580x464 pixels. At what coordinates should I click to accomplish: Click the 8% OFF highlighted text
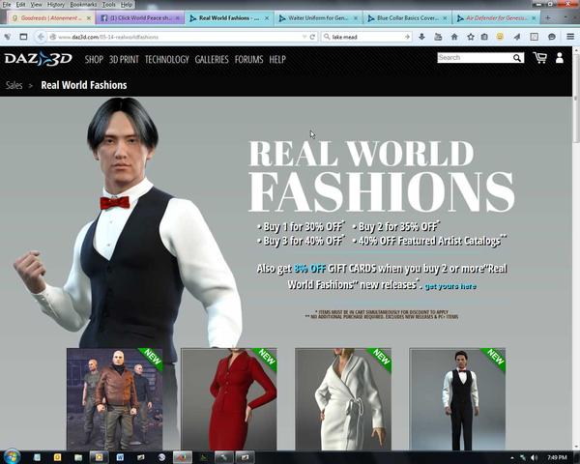pyautogui.click(x=309, y=269)
